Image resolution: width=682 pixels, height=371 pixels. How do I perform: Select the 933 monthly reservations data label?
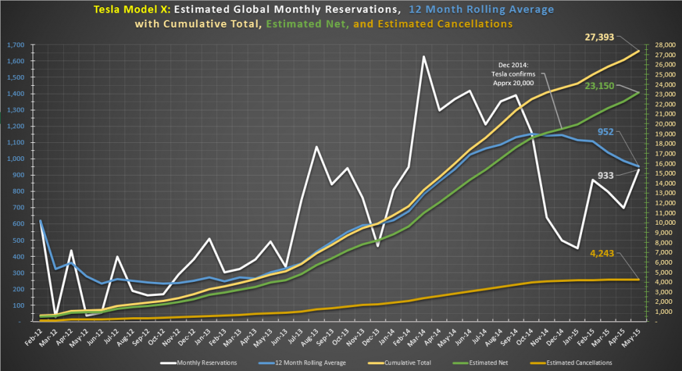[605, 176]
